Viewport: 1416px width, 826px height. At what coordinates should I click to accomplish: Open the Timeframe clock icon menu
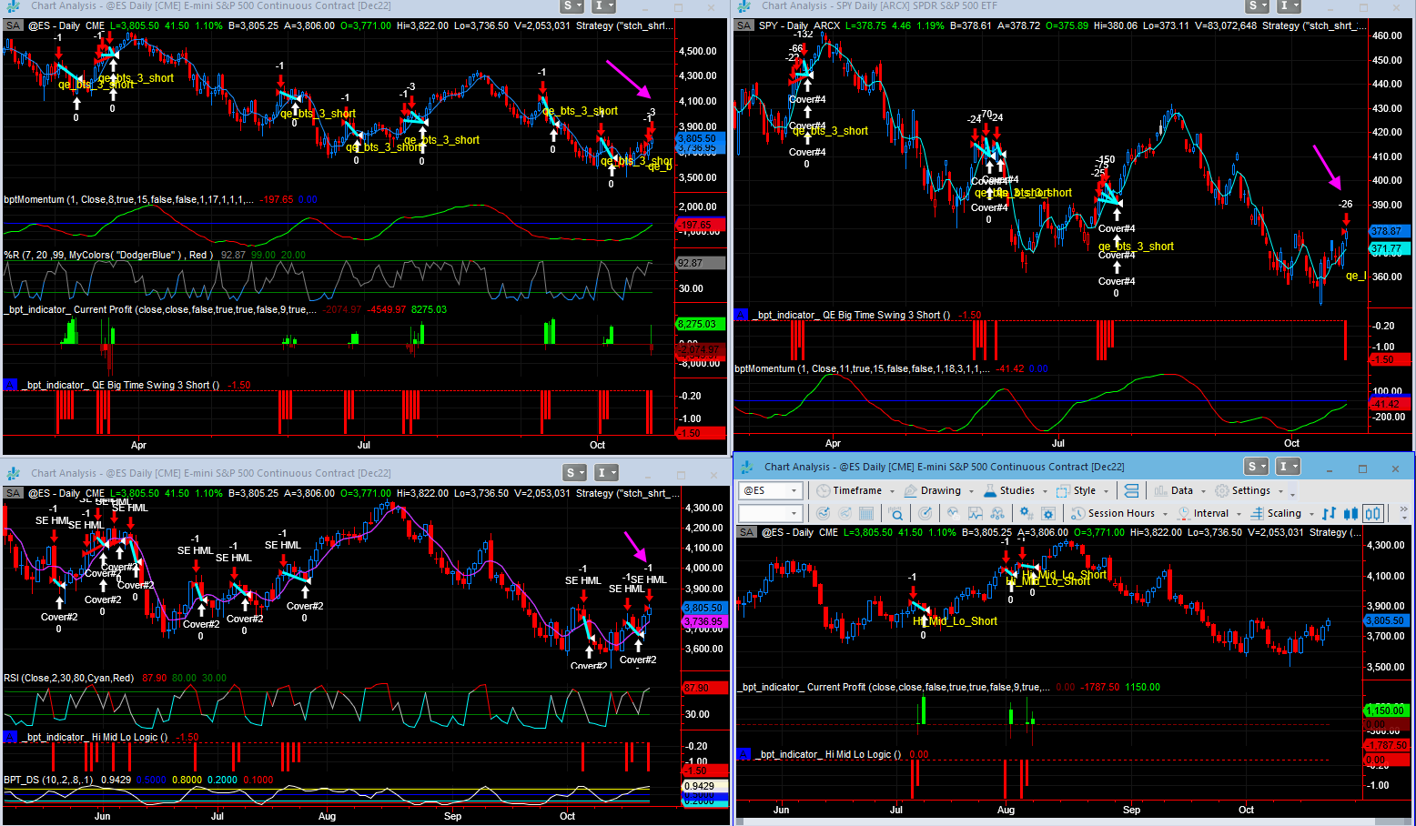pyautogui.click(x=823, y=490)
